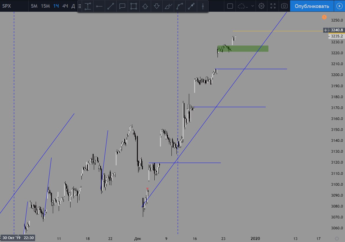The image size is (345, 242).
Task: Select the trend line tool
Action: point(111,6)
